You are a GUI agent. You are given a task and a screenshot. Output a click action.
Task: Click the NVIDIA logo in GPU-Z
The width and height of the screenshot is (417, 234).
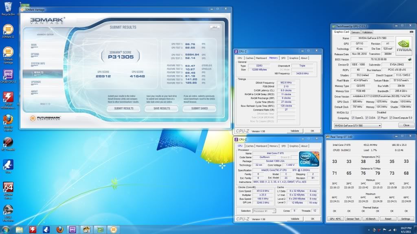(404, 46)
